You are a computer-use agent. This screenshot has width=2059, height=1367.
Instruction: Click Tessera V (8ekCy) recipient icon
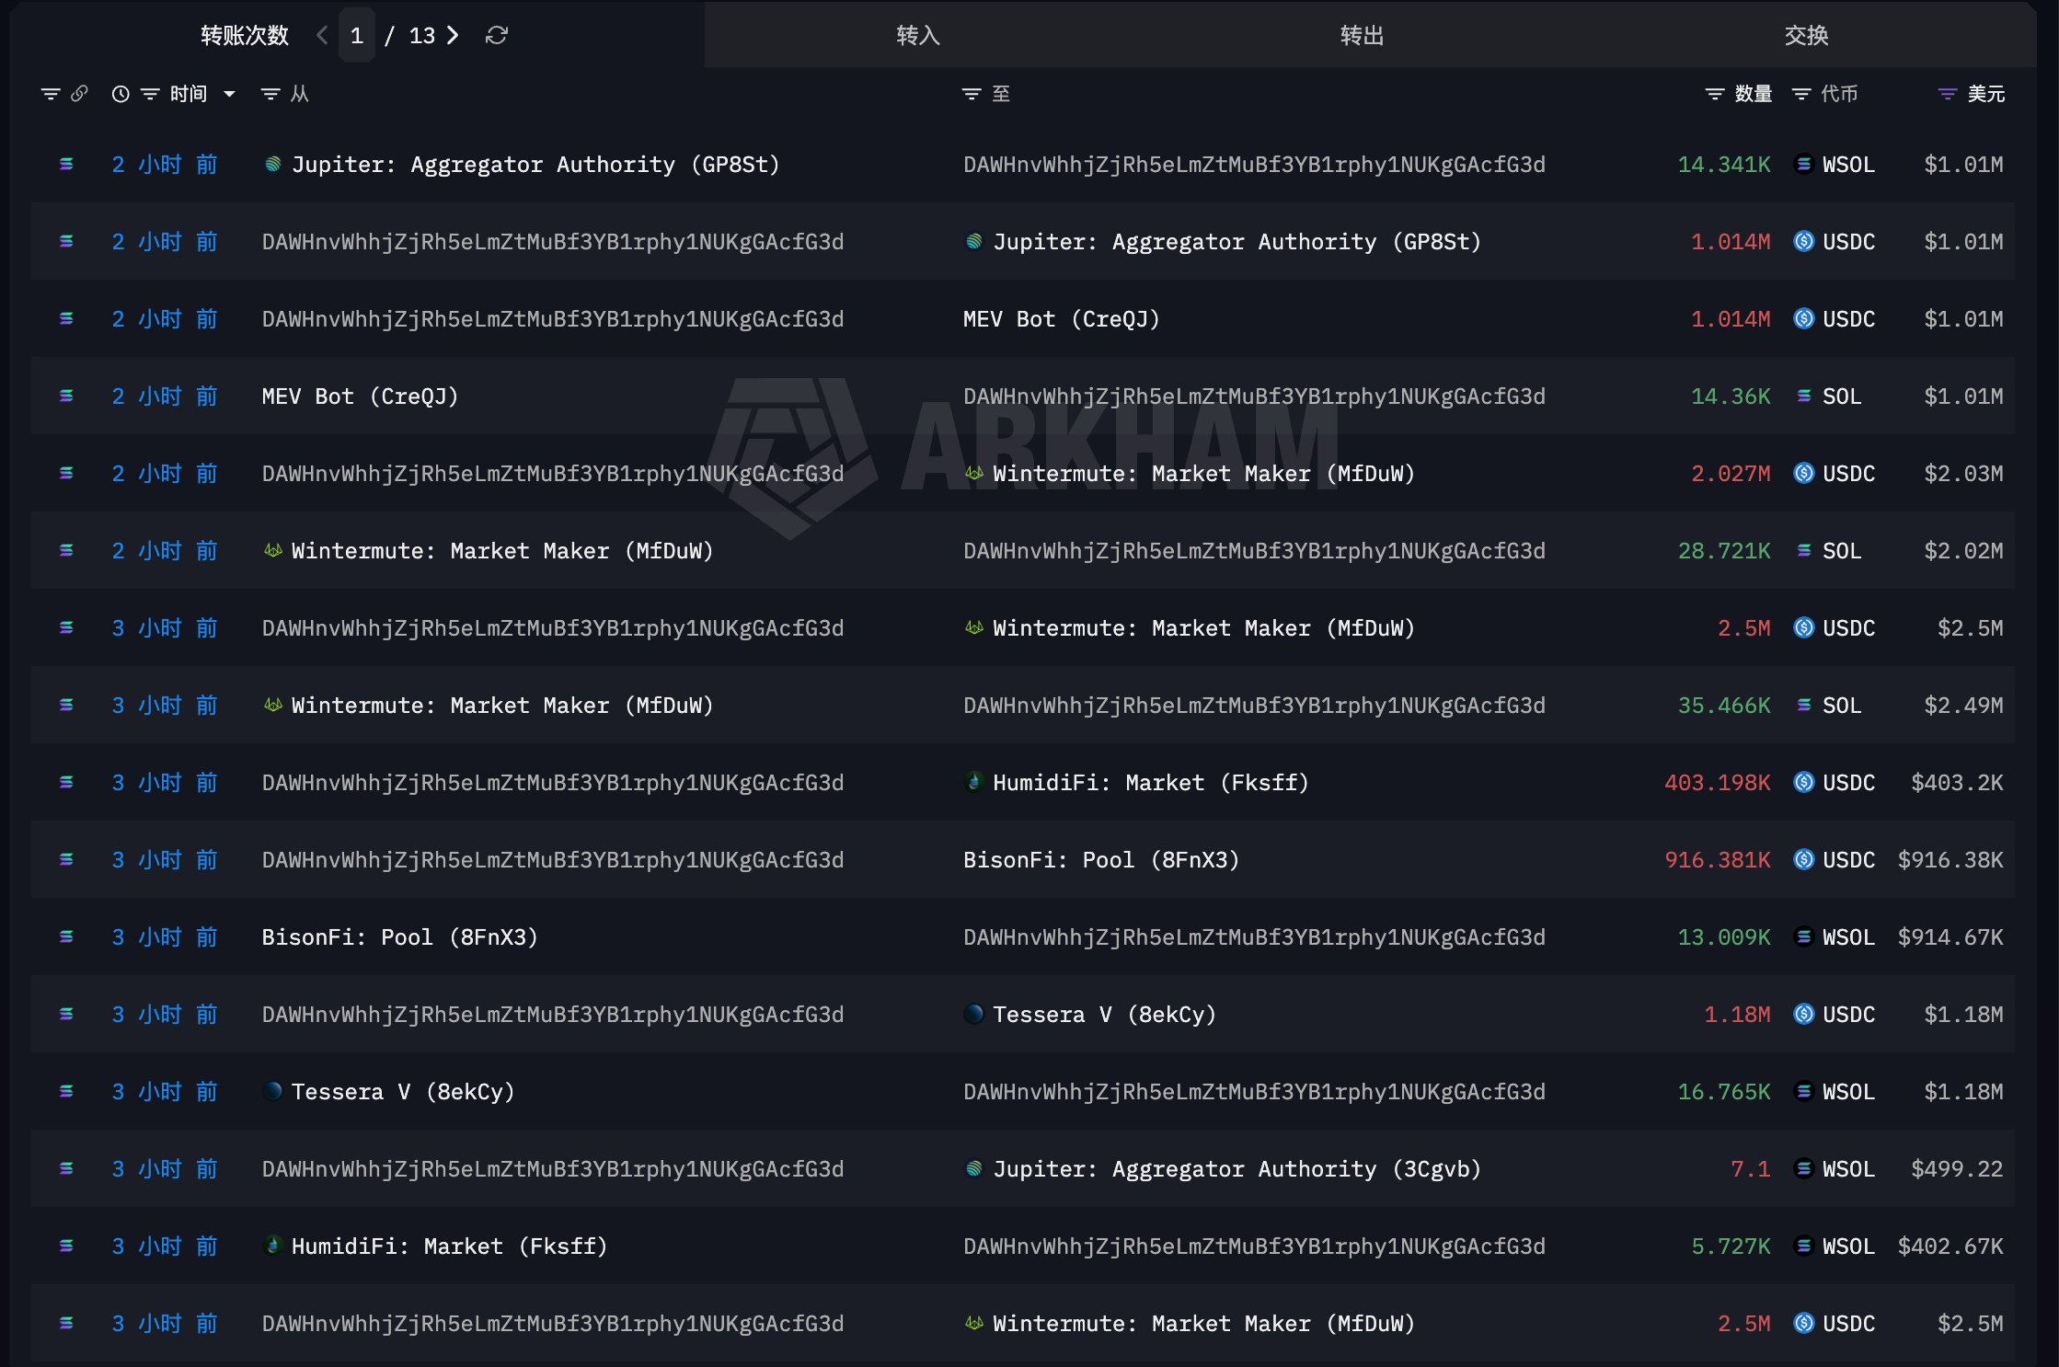[x=973, y=1015]
